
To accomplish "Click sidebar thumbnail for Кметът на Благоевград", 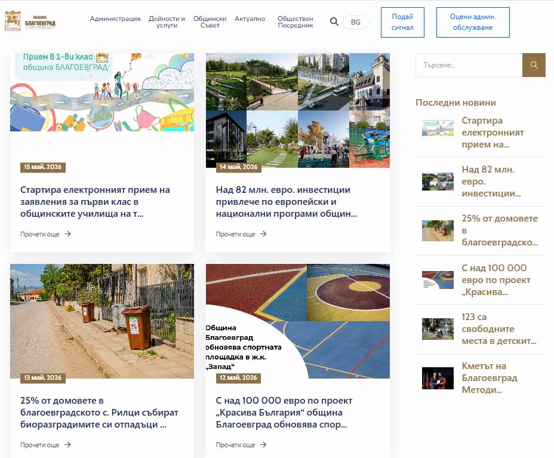I will pyautogui.click(x=438, y=378).
